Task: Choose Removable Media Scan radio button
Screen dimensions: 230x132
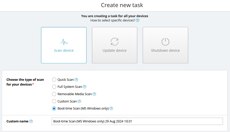Action: [x=54, y=94]
